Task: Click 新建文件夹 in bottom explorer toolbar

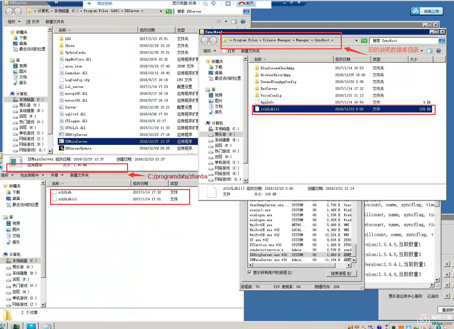Action: pos(79,175)
